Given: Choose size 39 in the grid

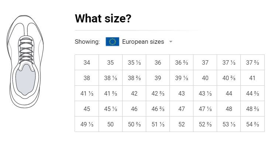Looking at the screenshot, I should click(158, 78).
